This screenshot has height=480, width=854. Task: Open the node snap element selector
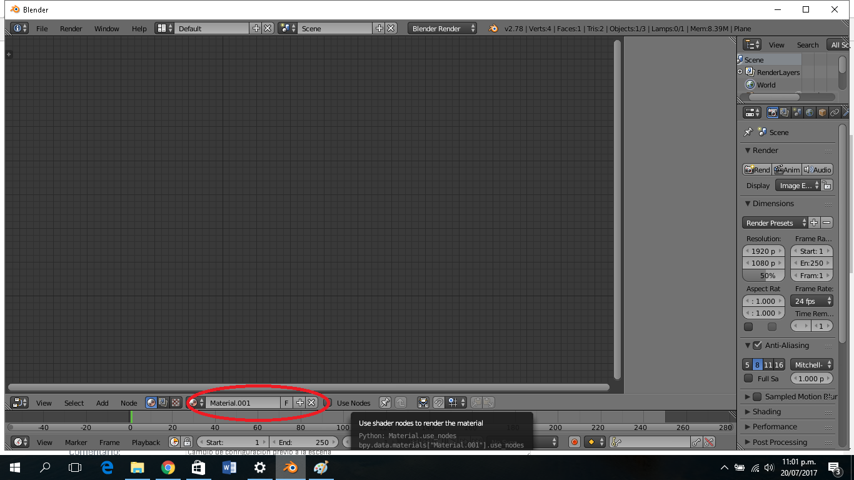456,403
